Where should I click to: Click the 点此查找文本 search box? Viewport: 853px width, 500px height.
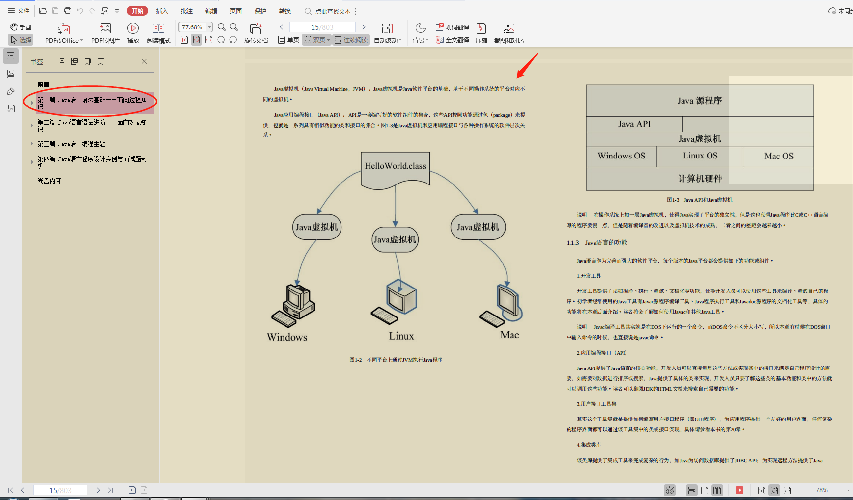tap(328, 11)
